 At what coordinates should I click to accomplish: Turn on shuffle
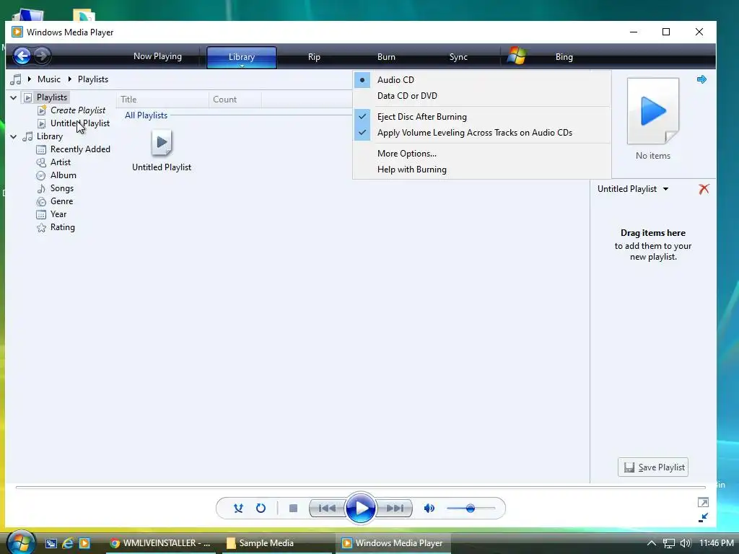[x=238, y=509]
